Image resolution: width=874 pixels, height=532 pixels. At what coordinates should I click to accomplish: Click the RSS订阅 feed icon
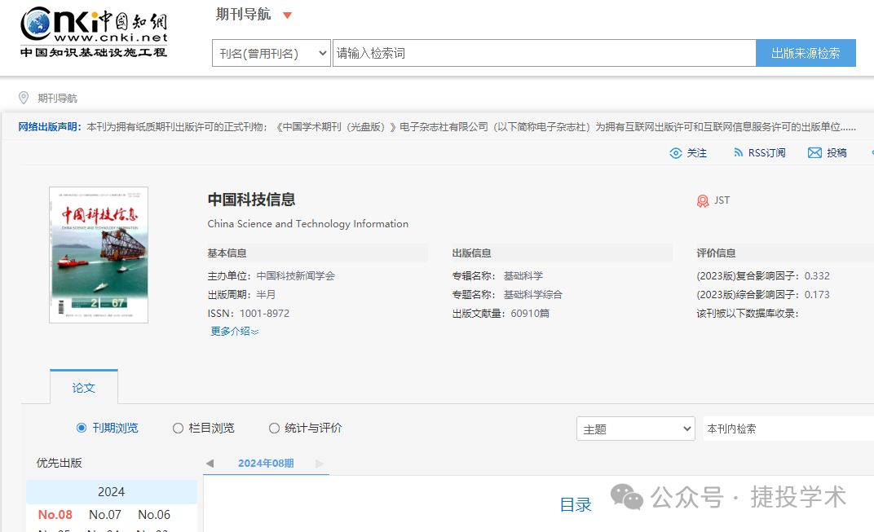point(738,152)
